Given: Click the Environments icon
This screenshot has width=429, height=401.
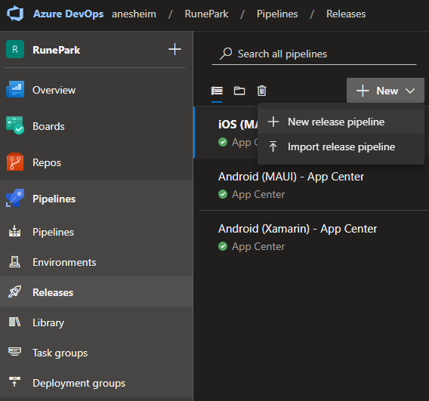Looking at the screenshot, I should (15, 262).
